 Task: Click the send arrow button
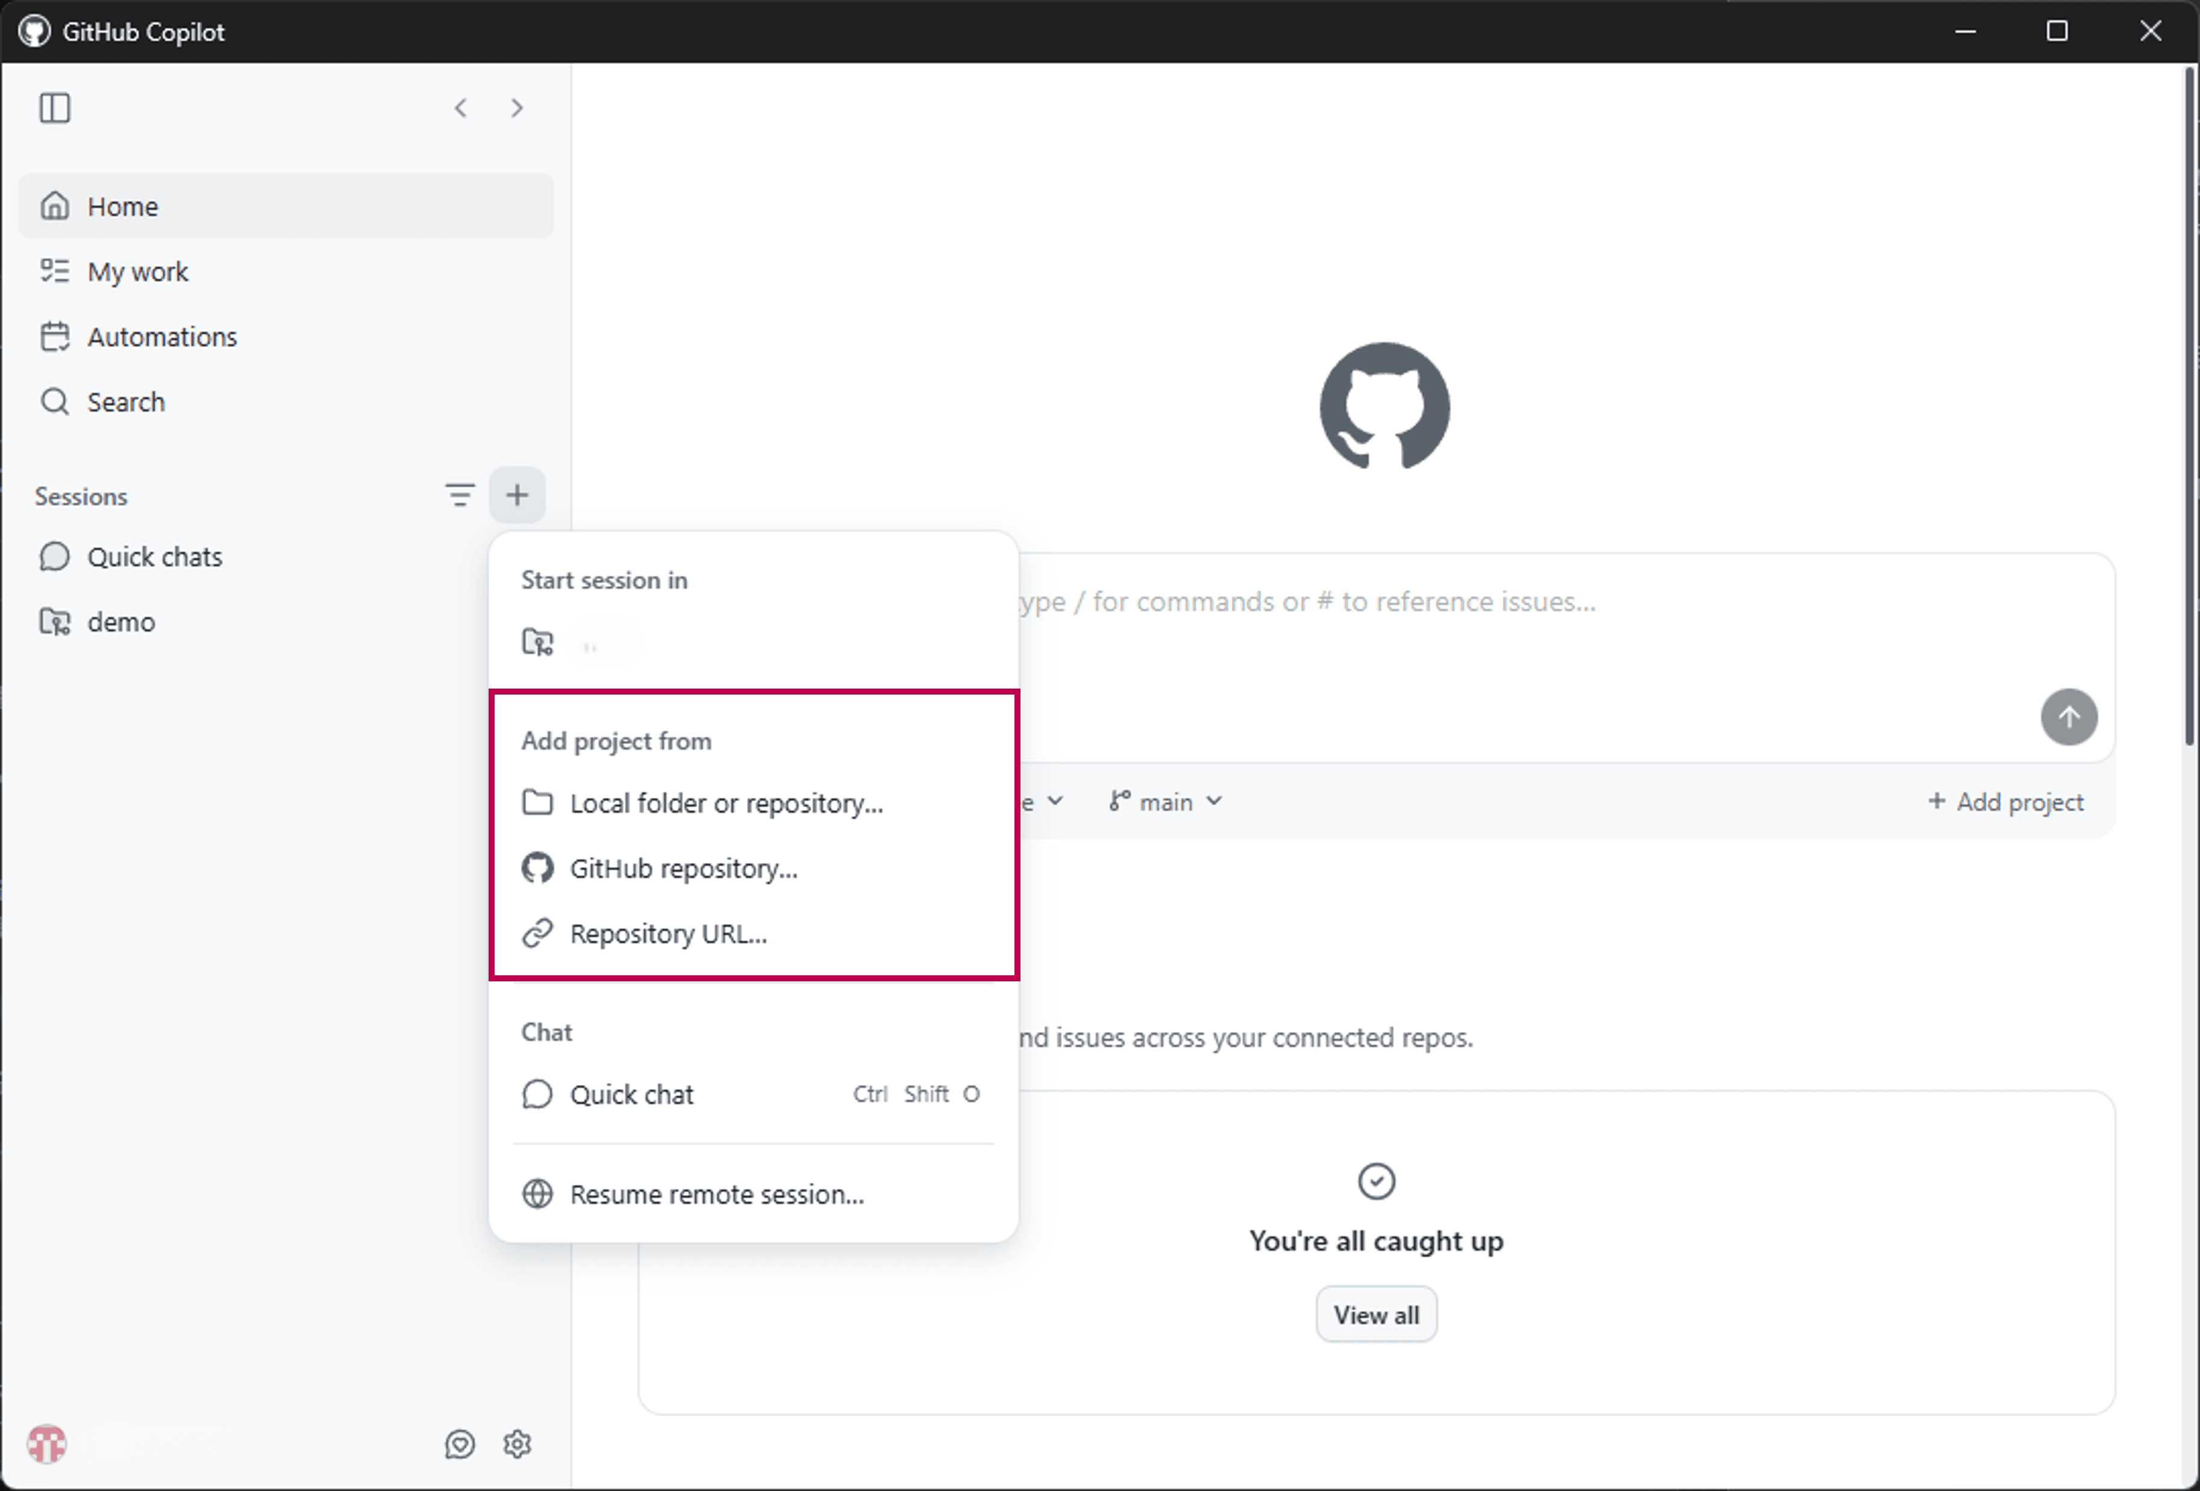point(2069,717)
